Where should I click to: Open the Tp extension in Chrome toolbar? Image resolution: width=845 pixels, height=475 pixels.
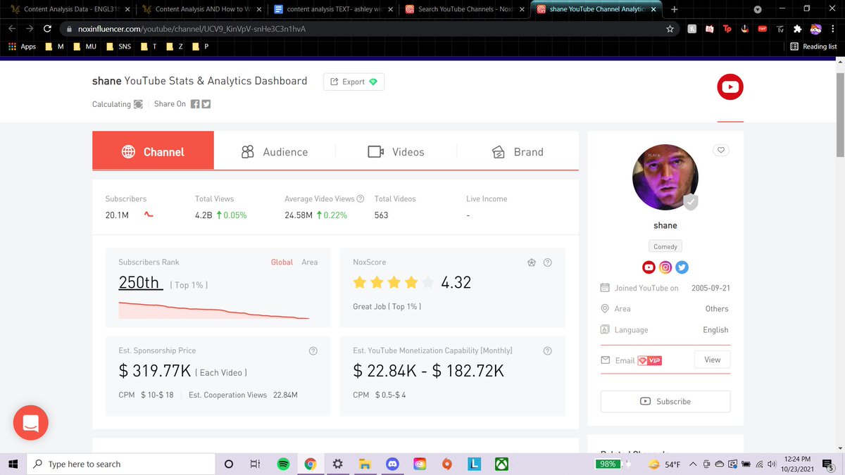pos(727,29)
